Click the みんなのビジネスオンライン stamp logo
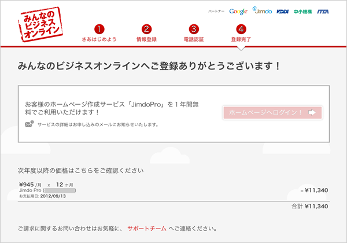Screen dimensions: 347x243 coord(40,24)
